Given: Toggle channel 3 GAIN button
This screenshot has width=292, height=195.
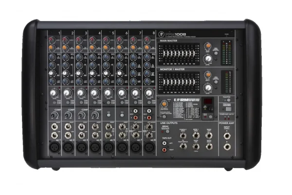Looking at the screenshot, I should pos(81,102).
